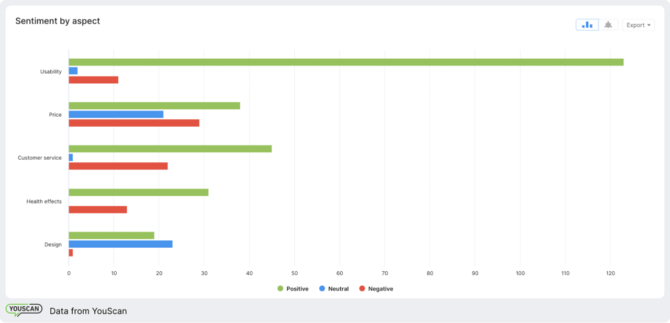The height and width of the screenshot is (323, 670).
Task: Click the blue Neutral legend dot
Action: tap(321, 288)
